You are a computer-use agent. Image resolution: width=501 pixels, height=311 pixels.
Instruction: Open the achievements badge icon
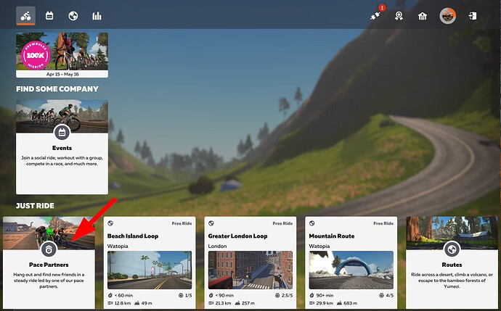coord(399,16)
